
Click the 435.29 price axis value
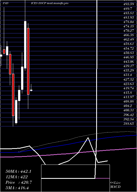pos(129,70)
